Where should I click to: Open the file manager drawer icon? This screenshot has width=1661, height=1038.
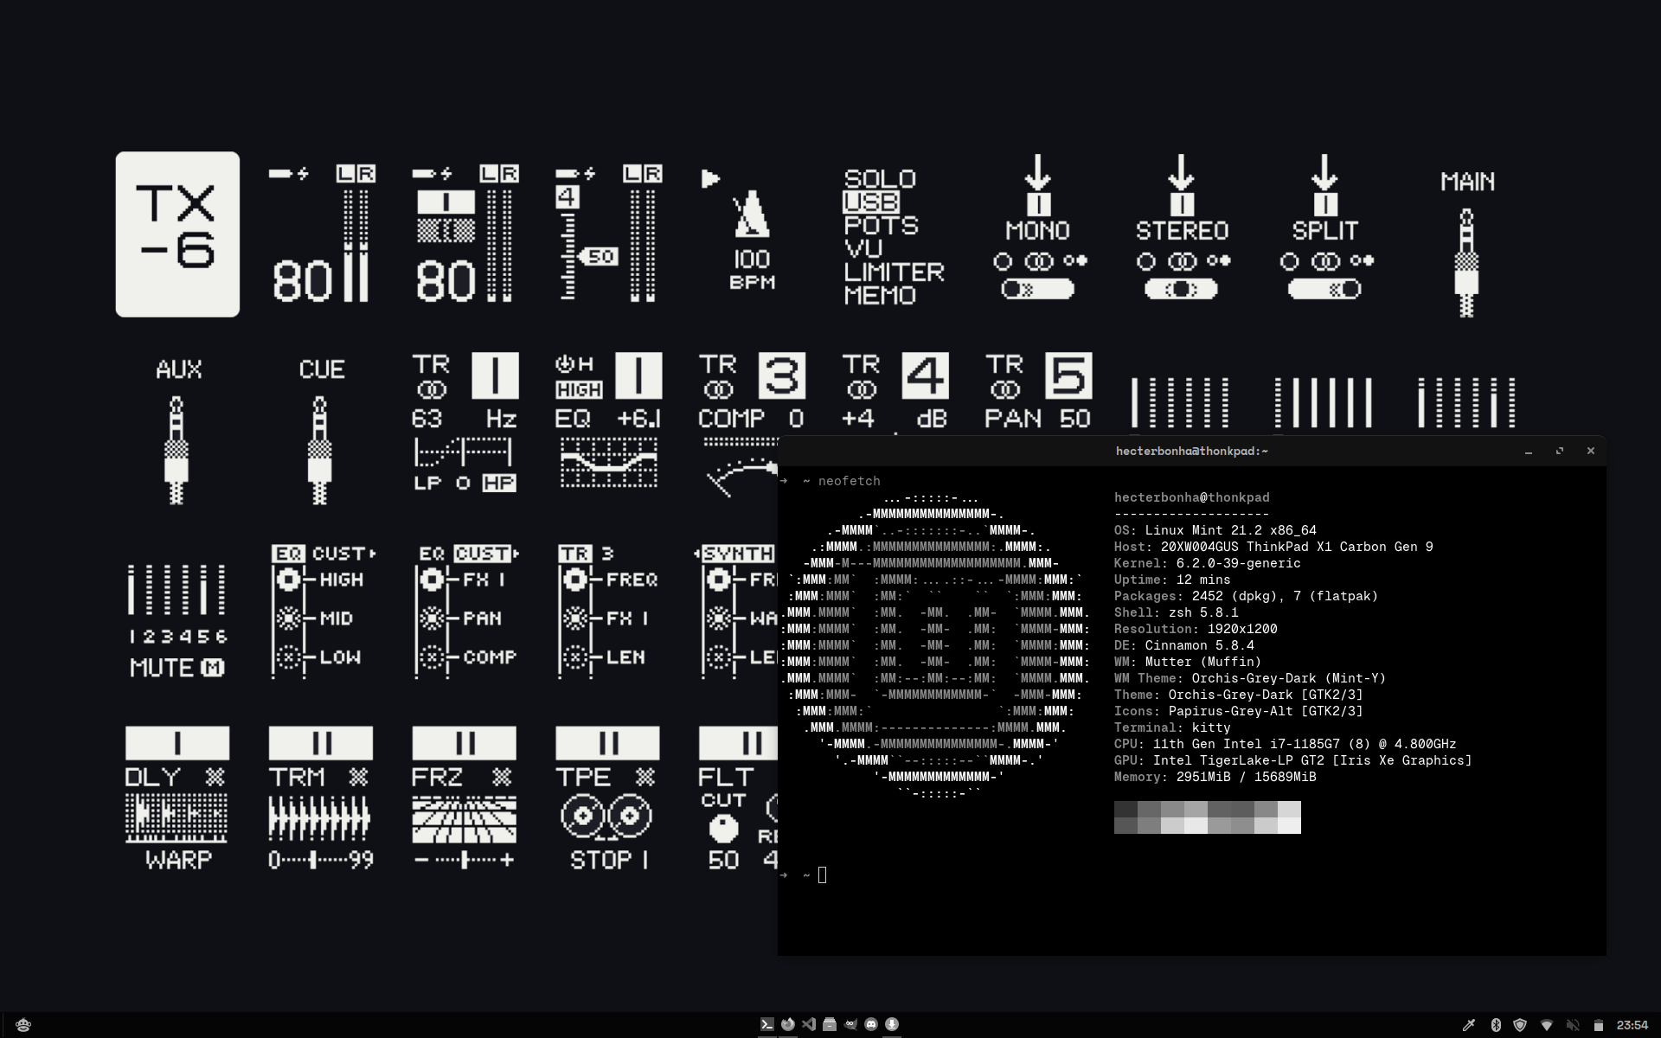tap(830, 1024)
